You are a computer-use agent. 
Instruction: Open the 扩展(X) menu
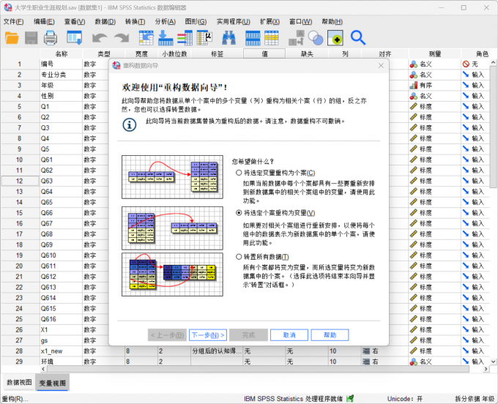tap(270, 21)
